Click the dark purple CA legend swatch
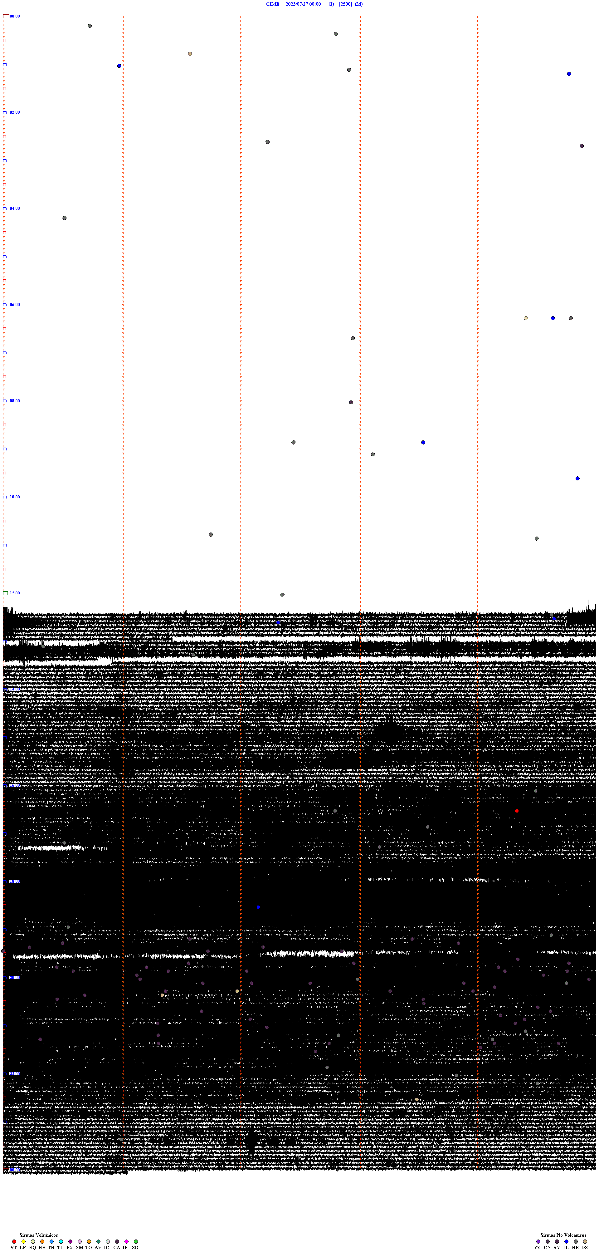The height and width of the screenshot is (1257, 599). point(117,1242)
